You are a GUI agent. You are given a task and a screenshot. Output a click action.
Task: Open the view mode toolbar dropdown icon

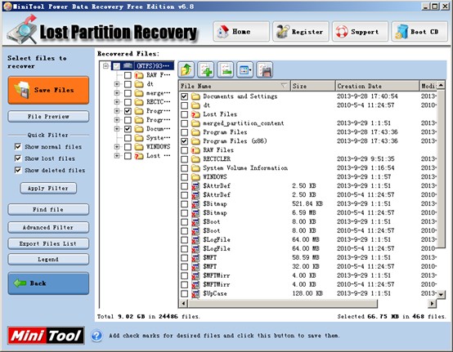point(245,69)
